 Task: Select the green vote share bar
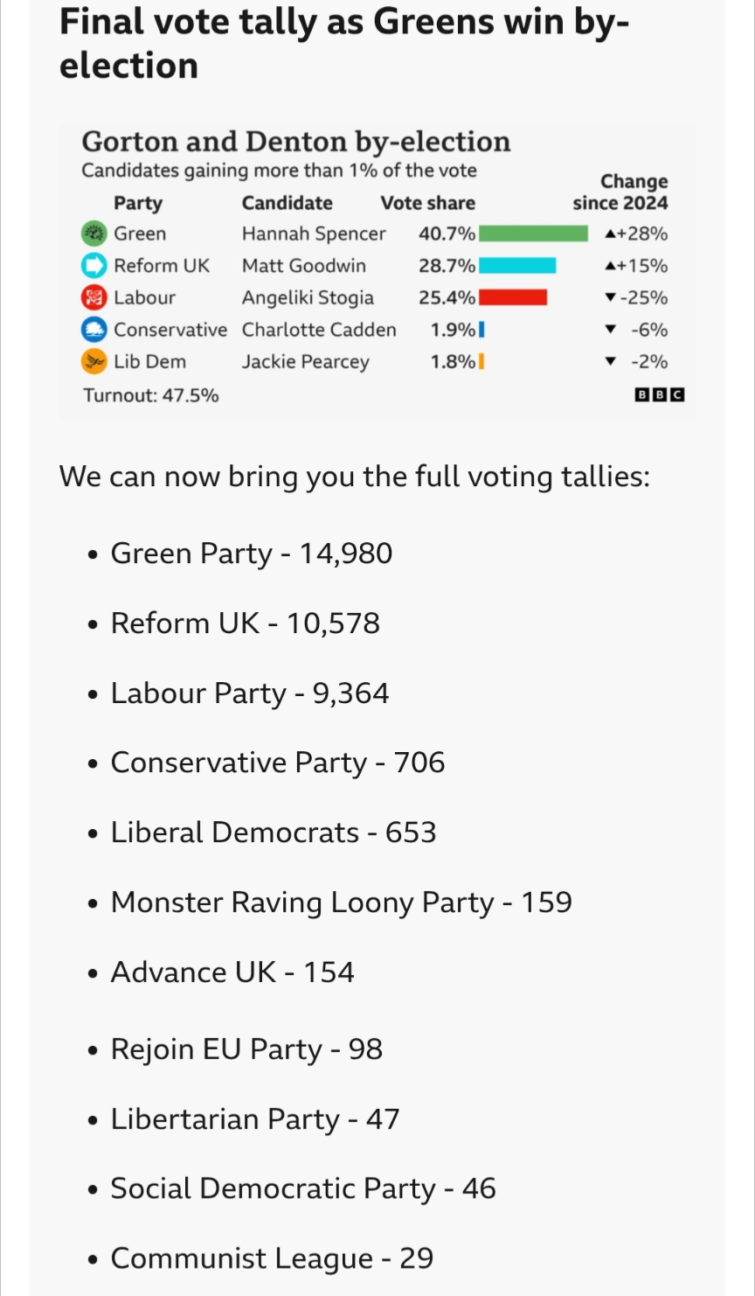coord(533,234)
